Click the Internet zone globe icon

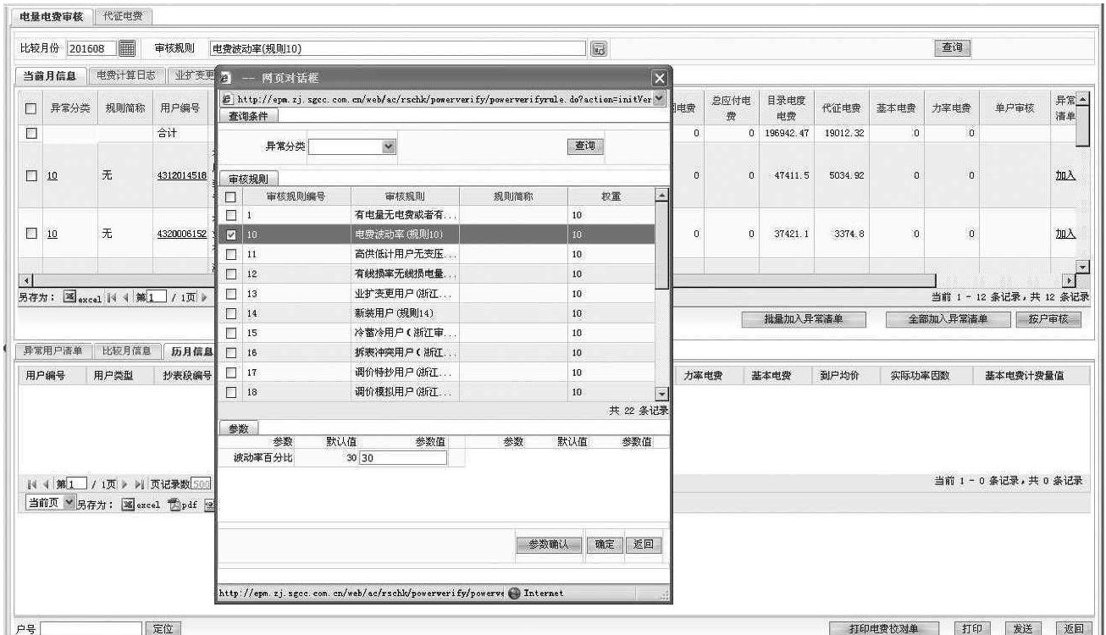[x=514, y=594]
